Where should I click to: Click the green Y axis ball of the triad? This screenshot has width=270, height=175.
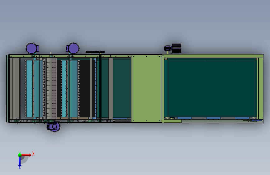pyautogui.click(x=20, y=155)
